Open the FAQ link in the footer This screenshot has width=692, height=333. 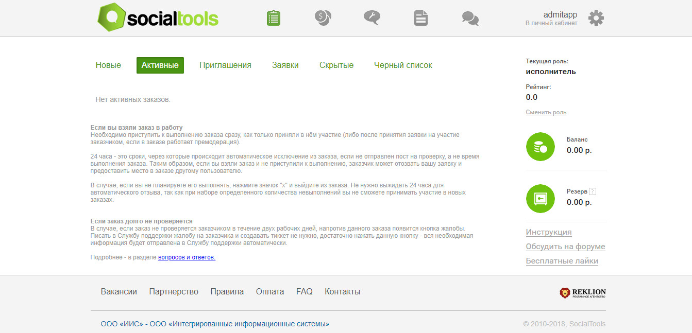[304, 291]
